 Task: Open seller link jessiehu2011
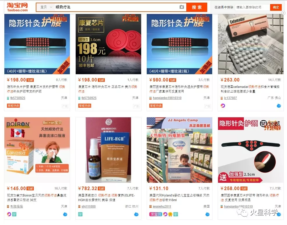(x=162, y=206)
